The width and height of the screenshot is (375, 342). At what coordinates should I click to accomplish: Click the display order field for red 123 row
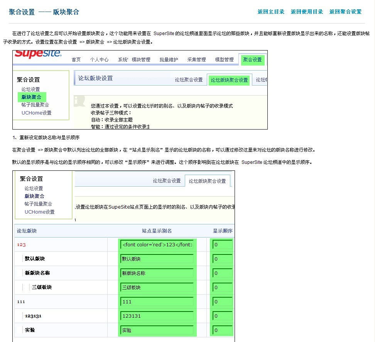click(x=223, y=245)
